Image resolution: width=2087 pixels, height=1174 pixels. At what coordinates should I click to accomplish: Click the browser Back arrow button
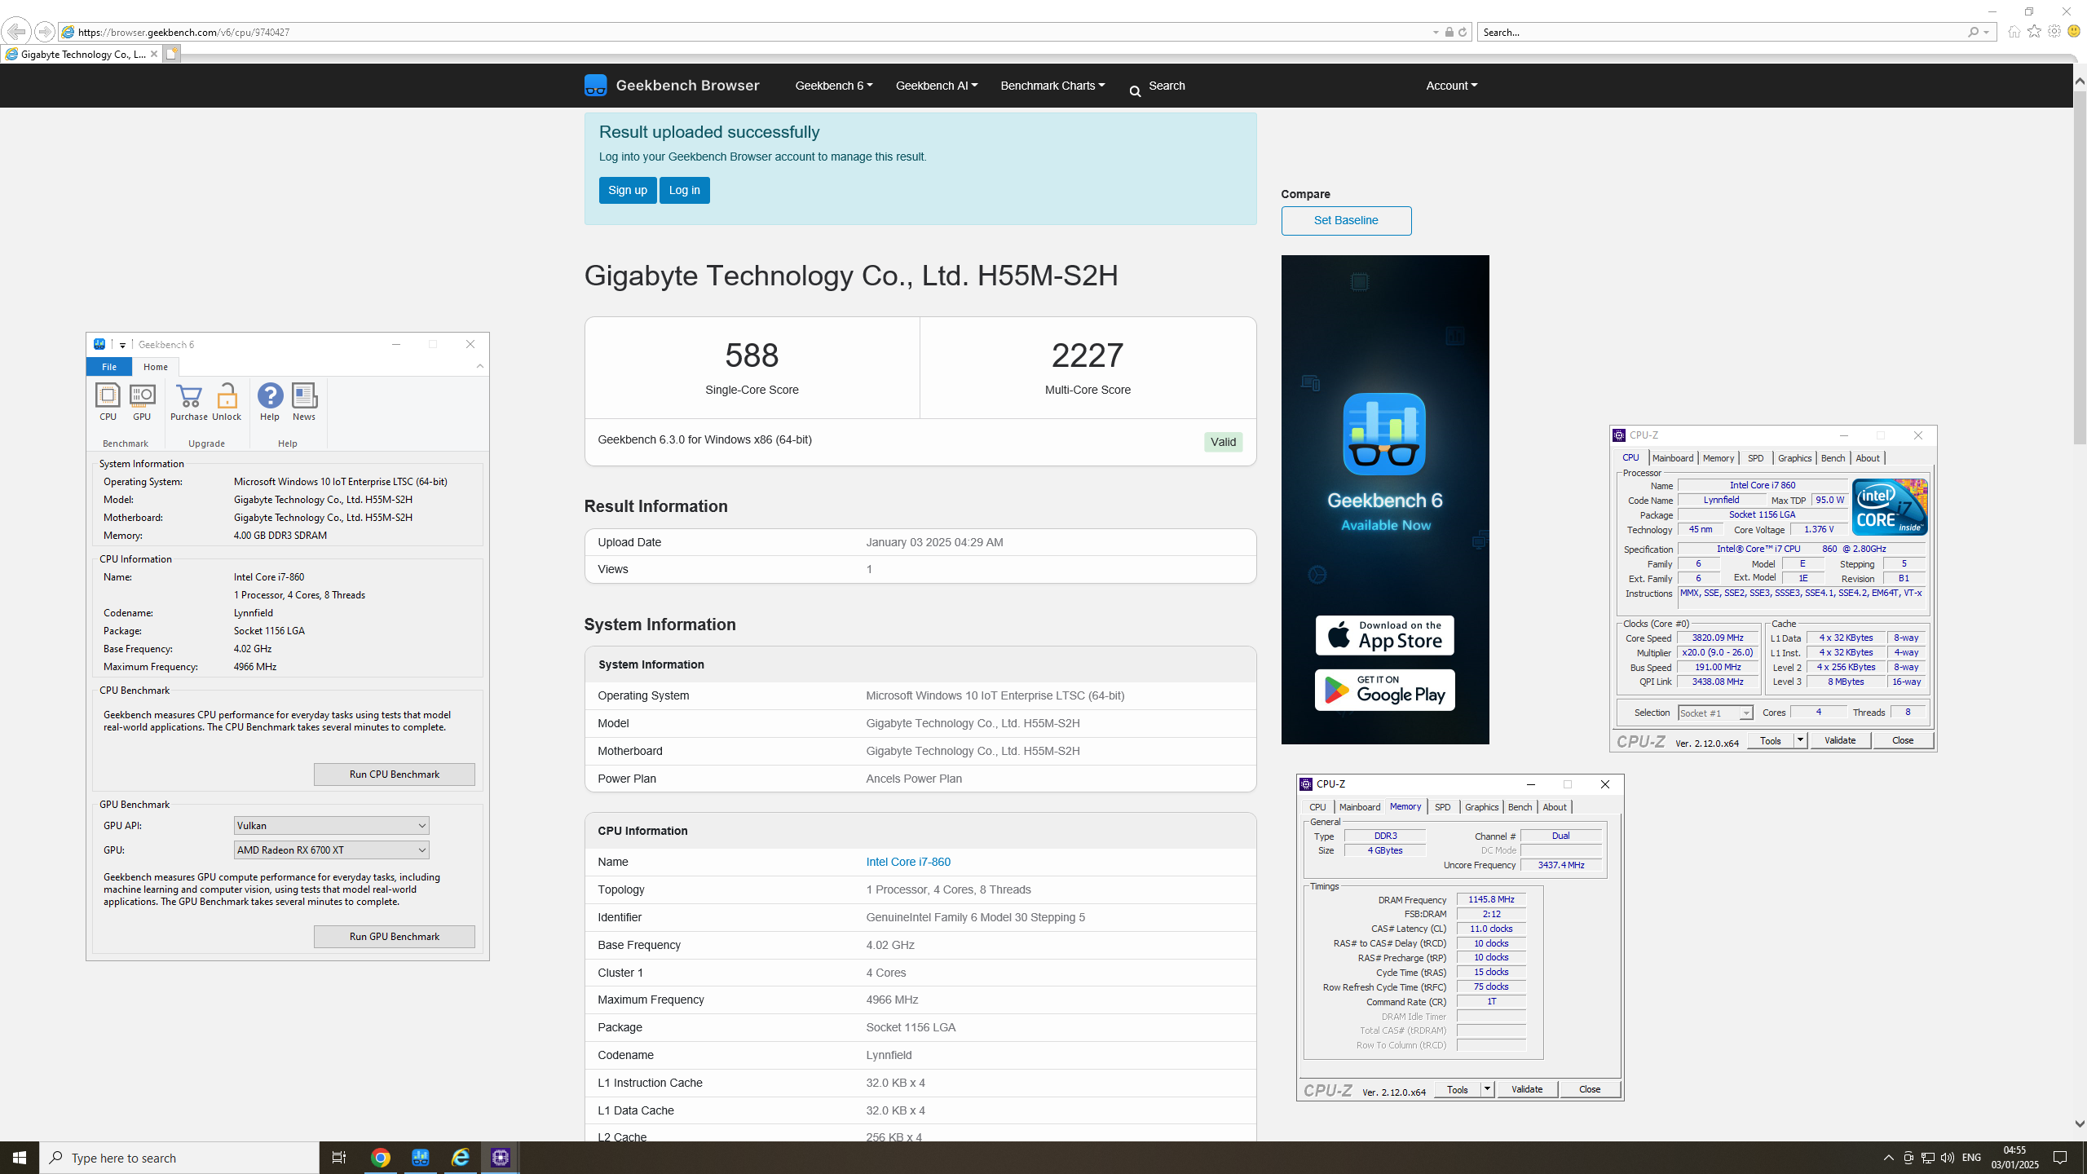[x=16, y=32]
